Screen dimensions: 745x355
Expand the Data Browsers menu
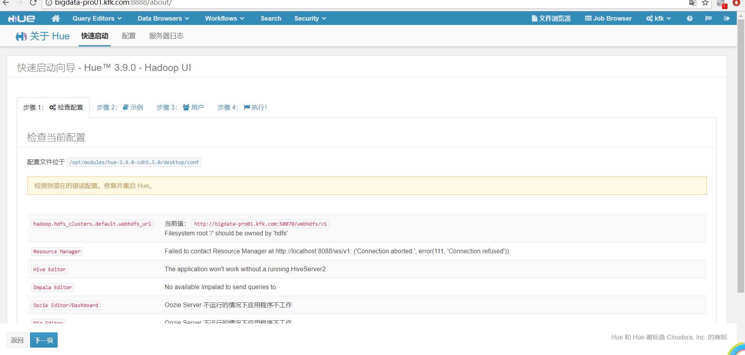coord(163,18)
